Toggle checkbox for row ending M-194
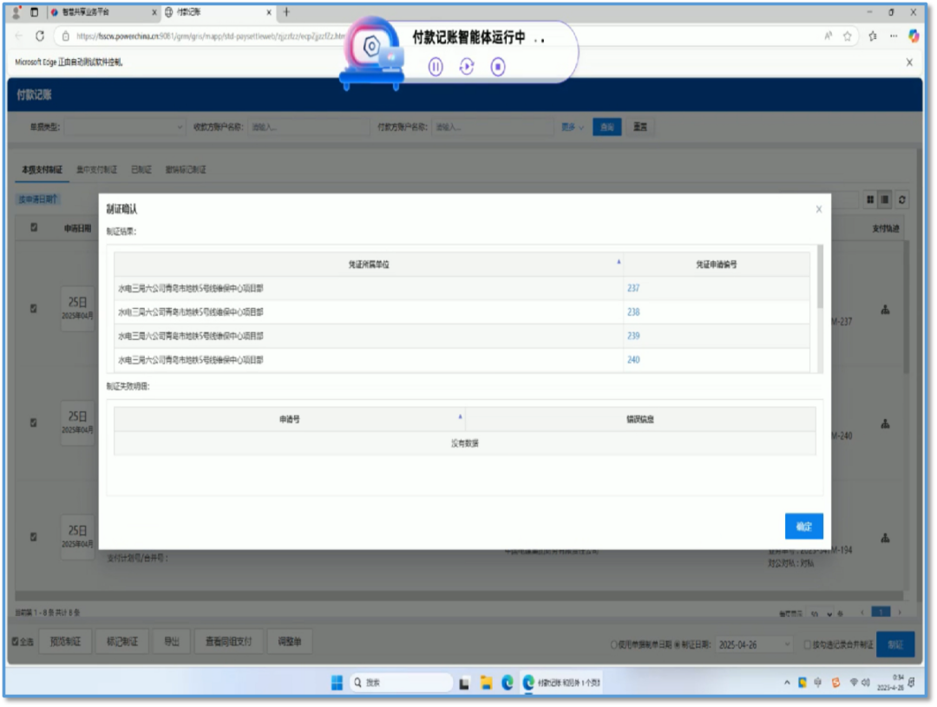937x707 pixels. [34, 537]
